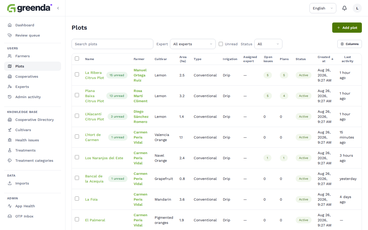
Task: Toggle the Unread filter checkbox
Action: [221, 44]
